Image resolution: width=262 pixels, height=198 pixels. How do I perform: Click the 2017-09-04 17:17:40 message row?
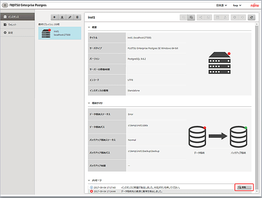[x=162, y=188]
